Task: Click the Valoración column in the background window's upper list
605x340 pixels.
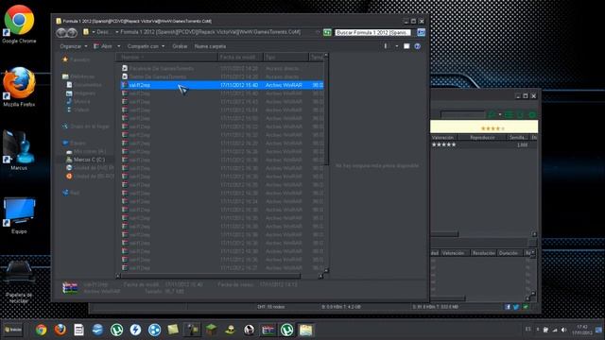Action: pyautogui.click(x=443, y=137)
